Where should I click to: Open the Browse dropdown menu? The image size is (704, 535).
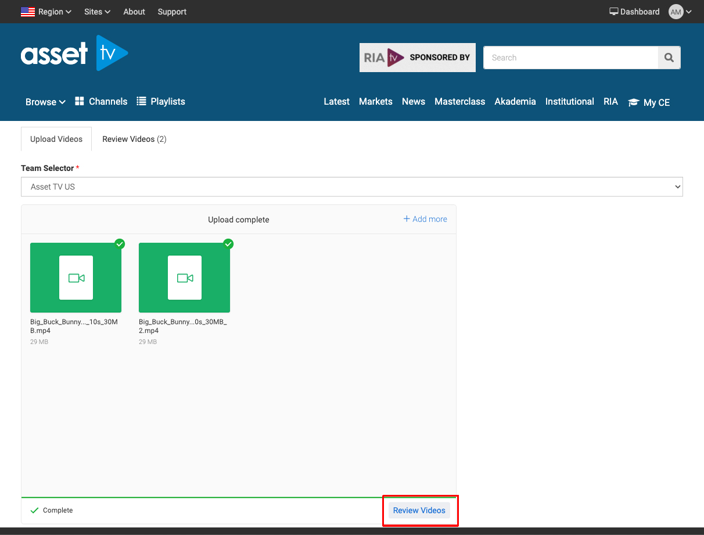(45, 102)
